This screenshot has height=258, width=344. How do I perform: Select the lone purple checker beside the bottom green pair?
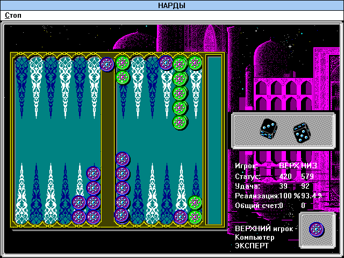tap(181, 217)
